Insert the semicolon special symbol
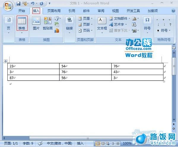Viewport: 178px width, 147px height. [158, 24]
